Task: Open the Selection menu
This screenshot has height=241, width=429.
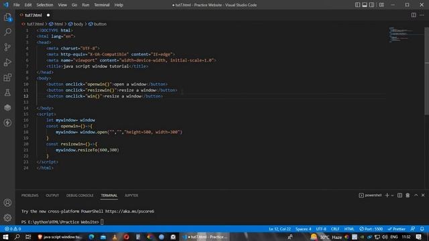Action: pyautogui.click(x=45, y=5)
